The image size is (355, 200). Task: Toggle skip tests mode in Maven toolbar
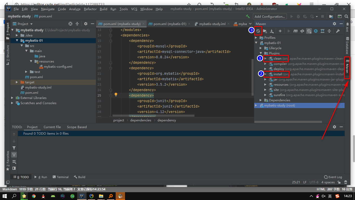click(302, 31)
